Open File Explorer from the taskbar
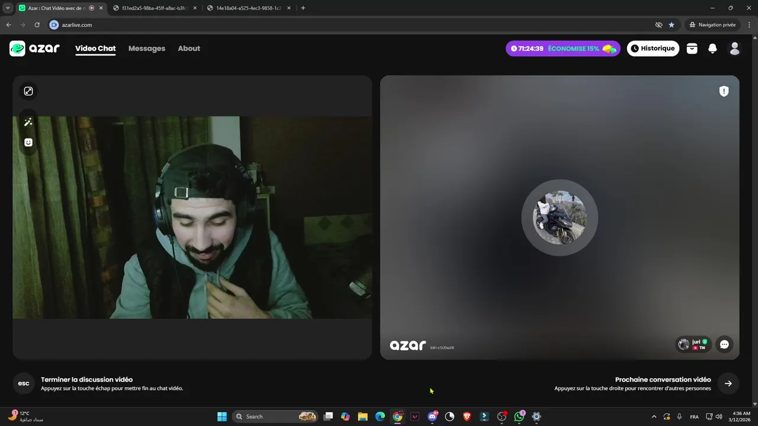Image resolution: width=758 pixels, height=426 pixels. point(363,417)
